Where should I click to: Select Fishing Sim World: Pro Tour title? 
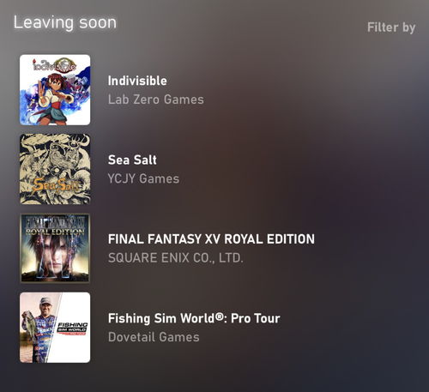[x=194, y=318]
